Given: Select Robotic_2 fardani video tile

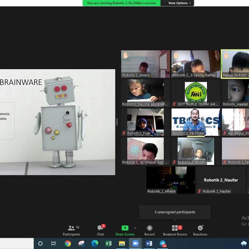Looking at the screenshot, I should coord(196,151).
